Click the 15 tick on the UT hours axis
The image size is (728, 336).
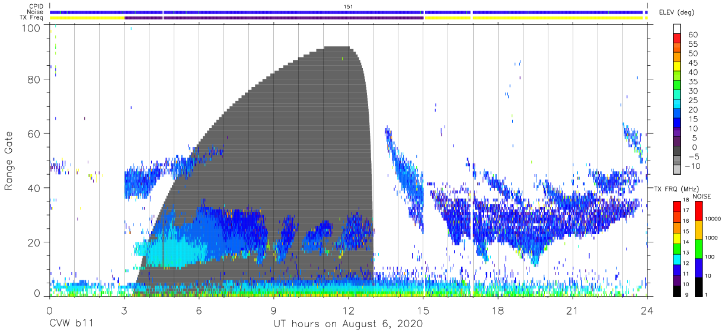point(423,310)
